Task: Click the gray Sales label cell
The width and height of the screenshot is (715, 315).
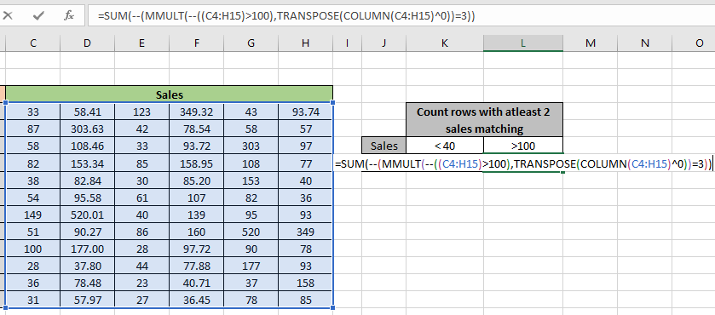Action: [x=384, y=146]
